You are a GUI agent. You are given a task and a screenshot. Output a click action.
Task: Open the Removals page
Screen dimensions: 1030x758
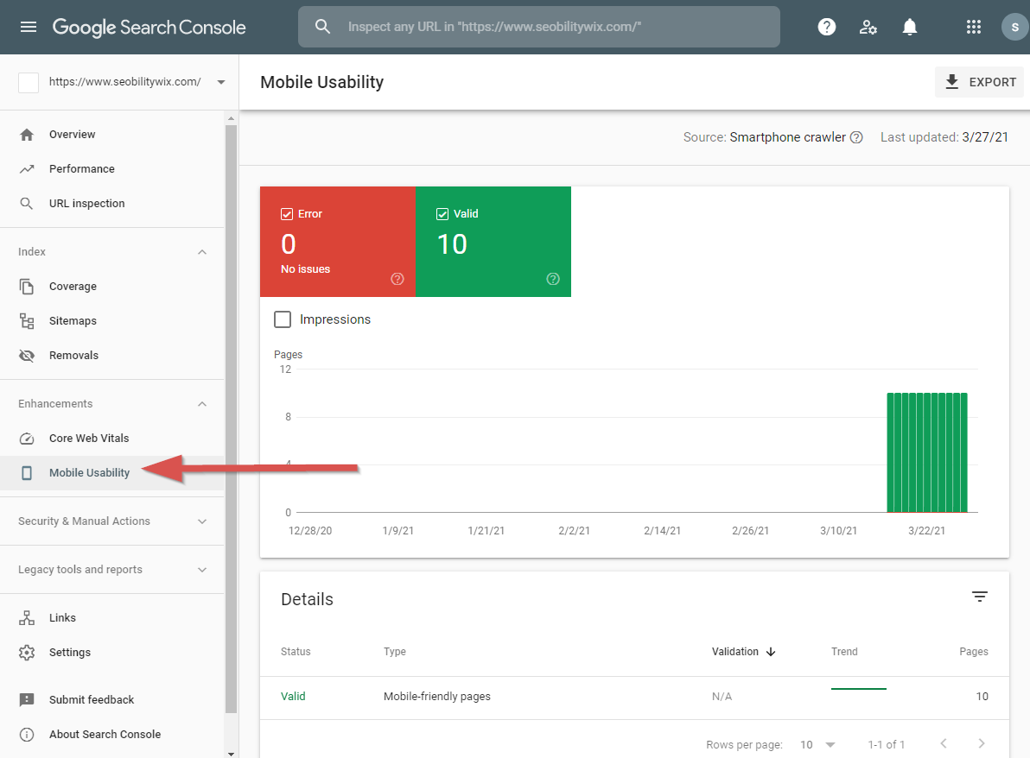click(x=73, y=356)
